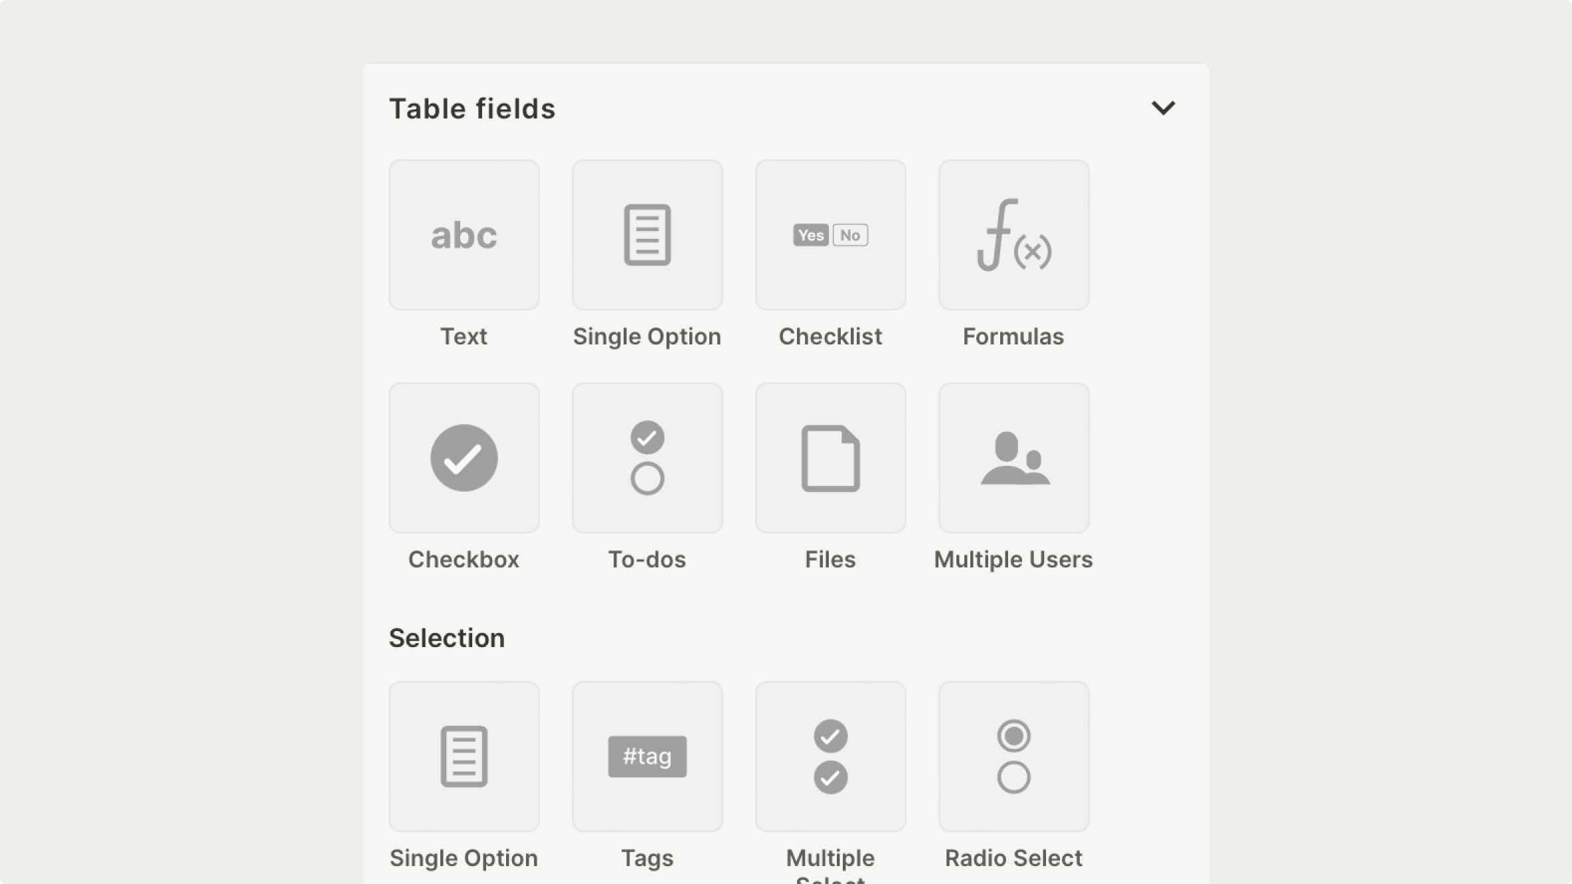1572x884 pixels.
Task: Add a Single Option field under Table fields
Action: pyautogui.click(x=647, y=235)
